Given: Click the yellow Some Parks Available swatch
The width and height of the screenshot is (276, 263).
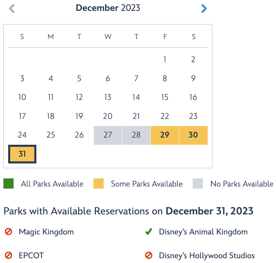Looking at the screenshot, I should (x=99, y=183).
